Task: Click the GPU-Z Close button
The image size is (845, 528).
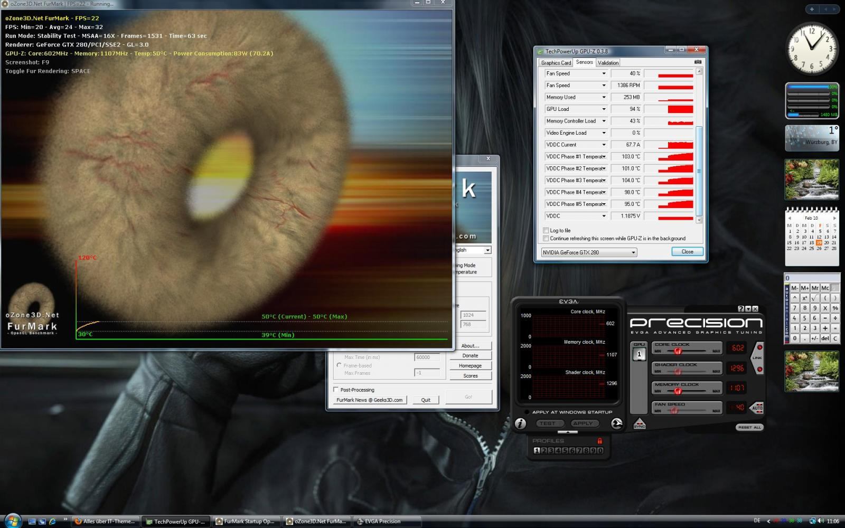Action: click(x=687, y=251)
